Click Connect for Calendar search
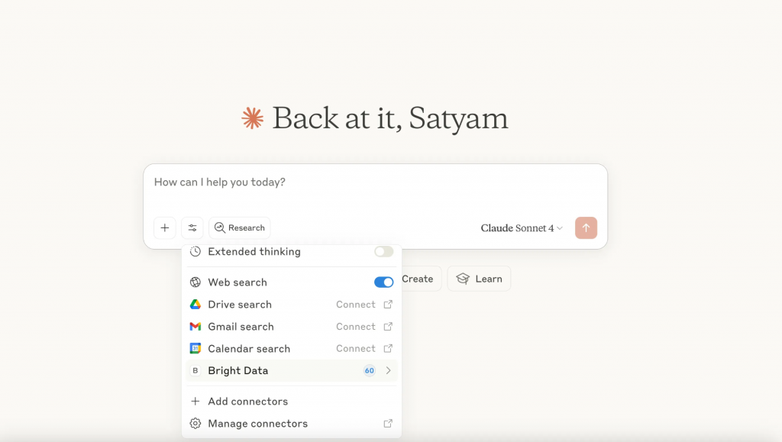Viewport: 782px width, 442px height. coord(356,348)
